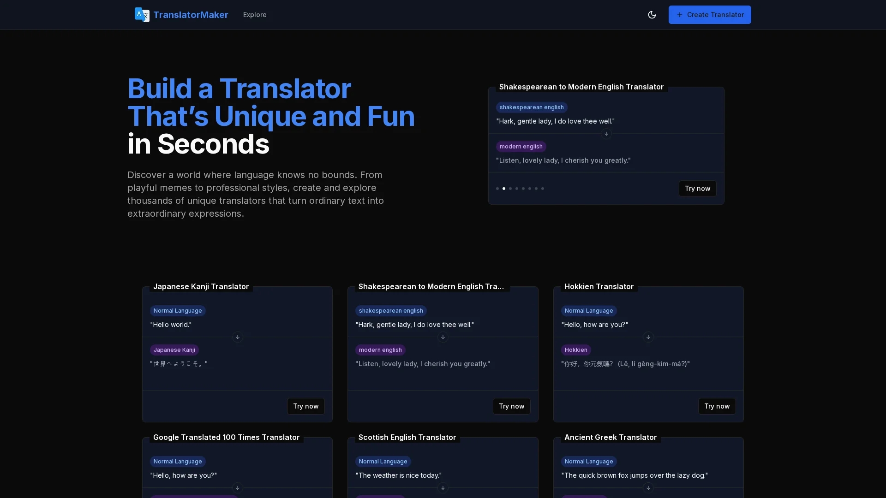The height and width of the screenshot is (498, 886).
Task: Click the Create Translator button
Action: click(710, 15)
